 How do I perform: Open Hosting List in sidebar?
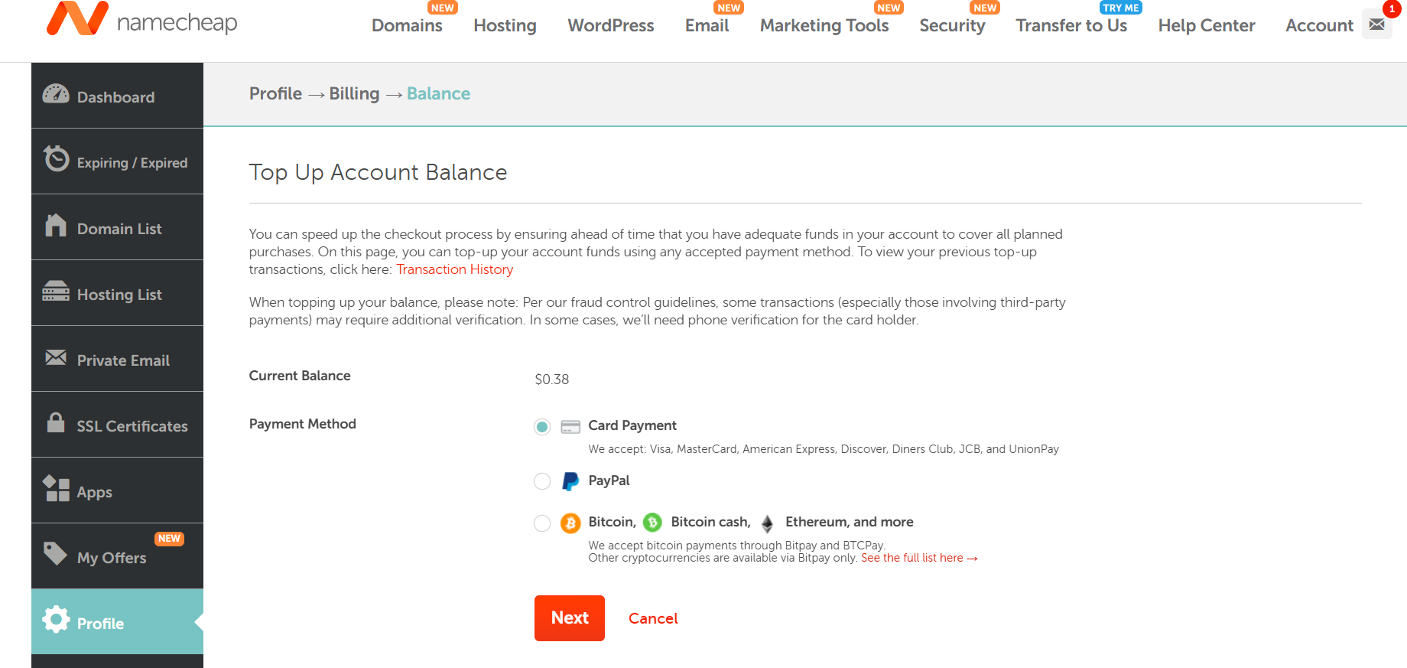click(x=117, y=293)
